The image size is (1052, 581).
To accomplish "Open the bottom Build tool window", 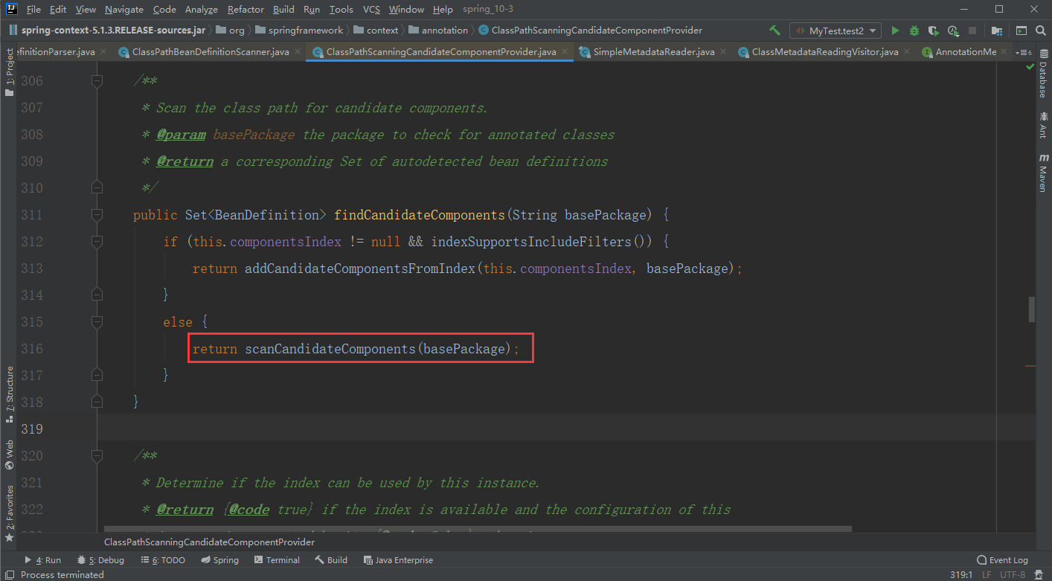I will [331, 560].
